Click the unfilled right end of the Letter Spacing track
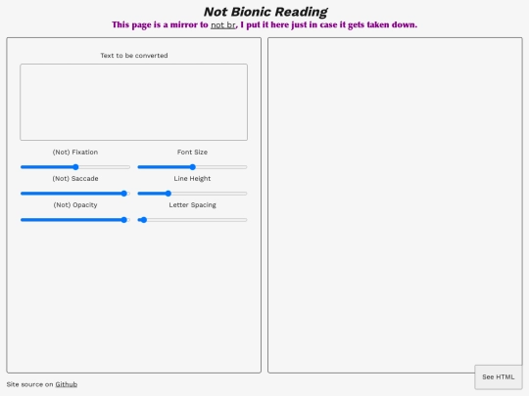The width and height of the screenshot is (529, 396). [x=197, y=220]
